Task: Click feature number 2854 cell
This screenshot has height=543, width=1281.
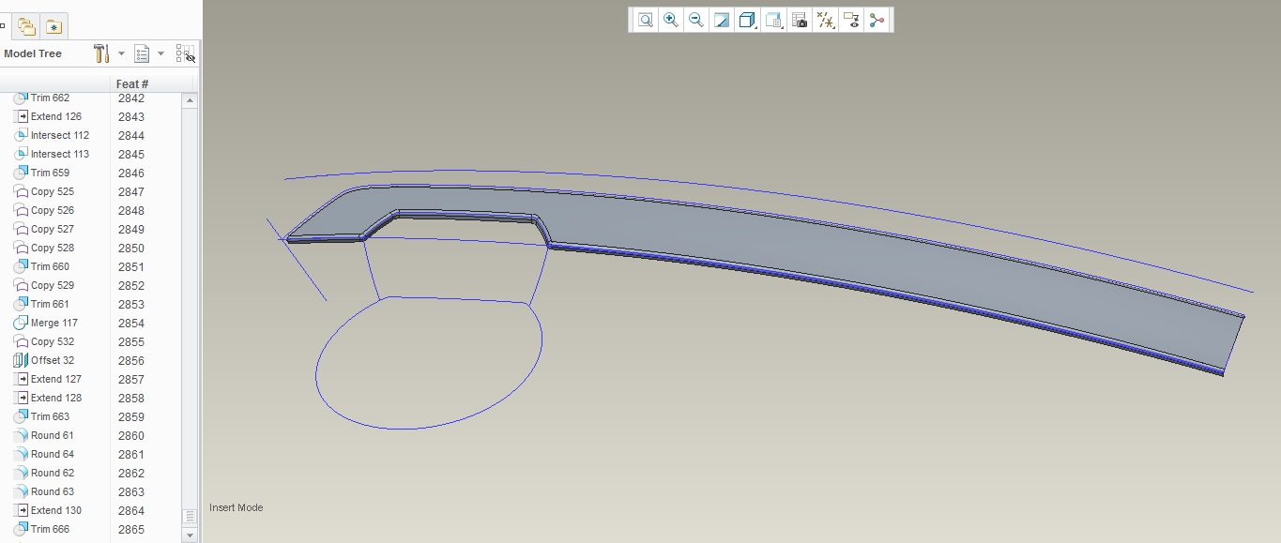Action: pos(131,323)
